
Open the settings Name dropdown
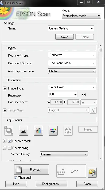pyautogui.click(x=71, y=28)
